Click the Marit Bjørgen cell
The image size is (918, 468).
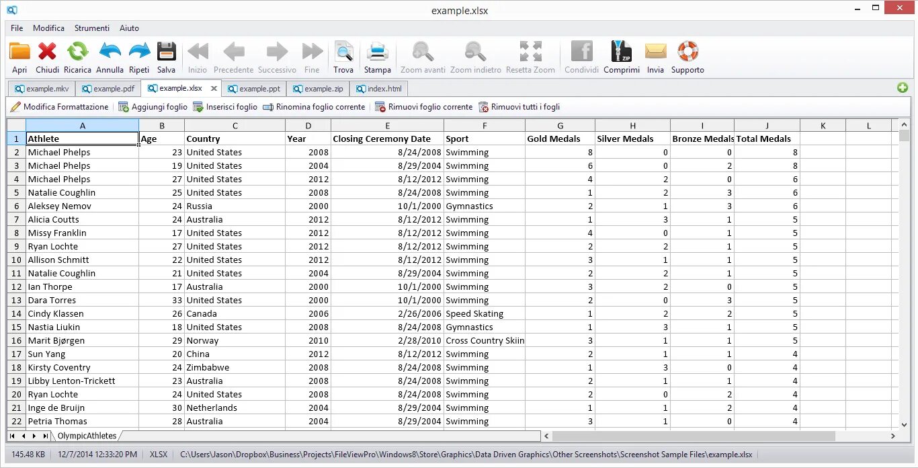coord(82,340)
